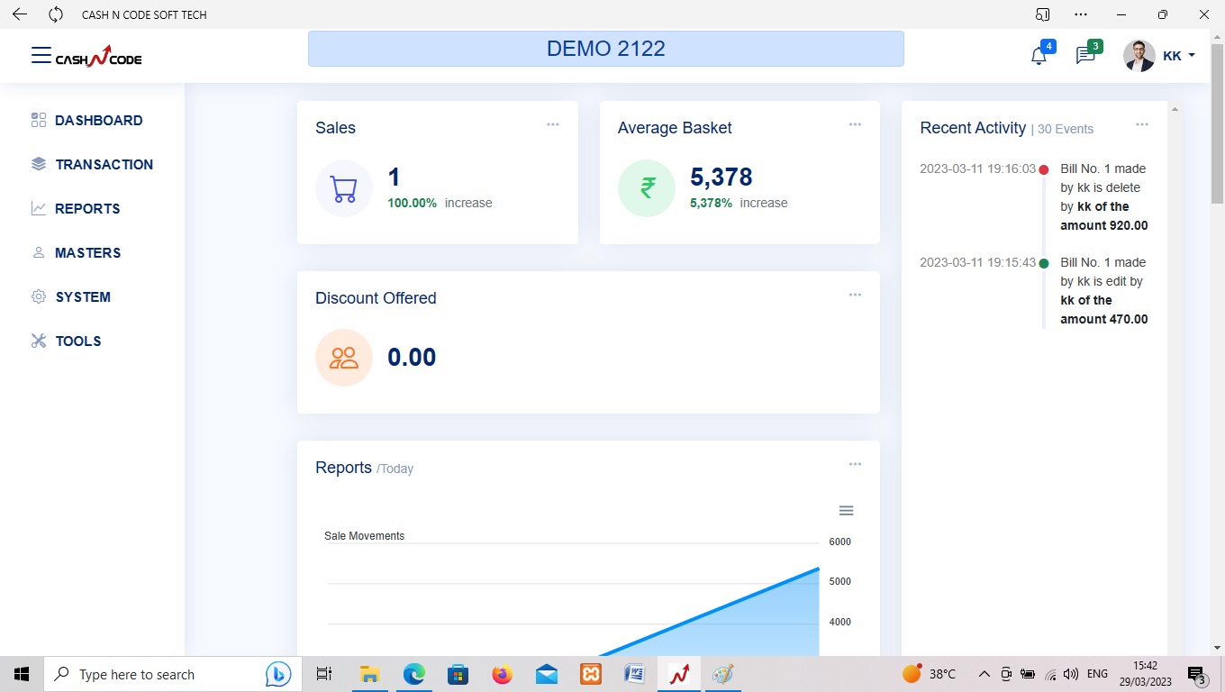Click the Discount Offered value 0.00

412,357
